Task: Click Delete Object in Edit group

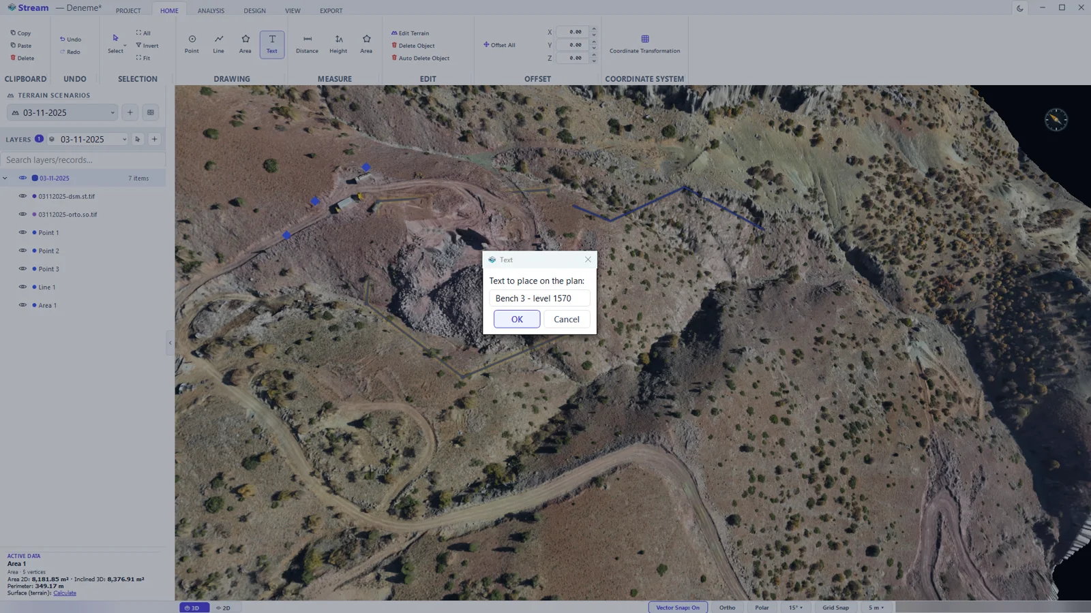Action: point(413,46)
